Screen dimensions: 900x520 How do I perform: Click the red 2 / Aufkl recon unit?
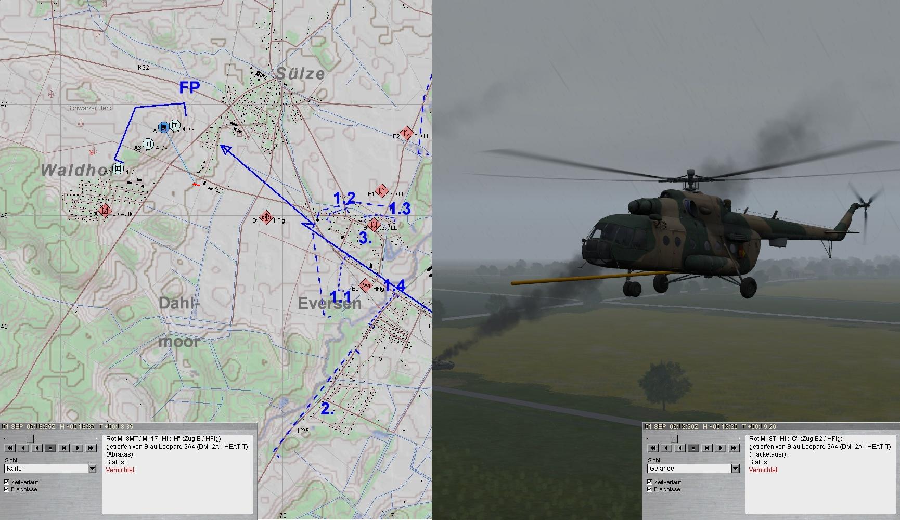click(x=105, y=211)
